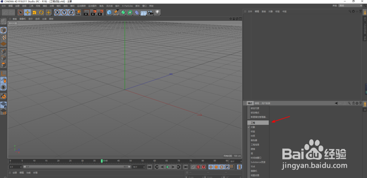Image resolution: width=367 pixels, height=178 pixels.
Task: Click the object manager search icon
Action: coord(350,11)
